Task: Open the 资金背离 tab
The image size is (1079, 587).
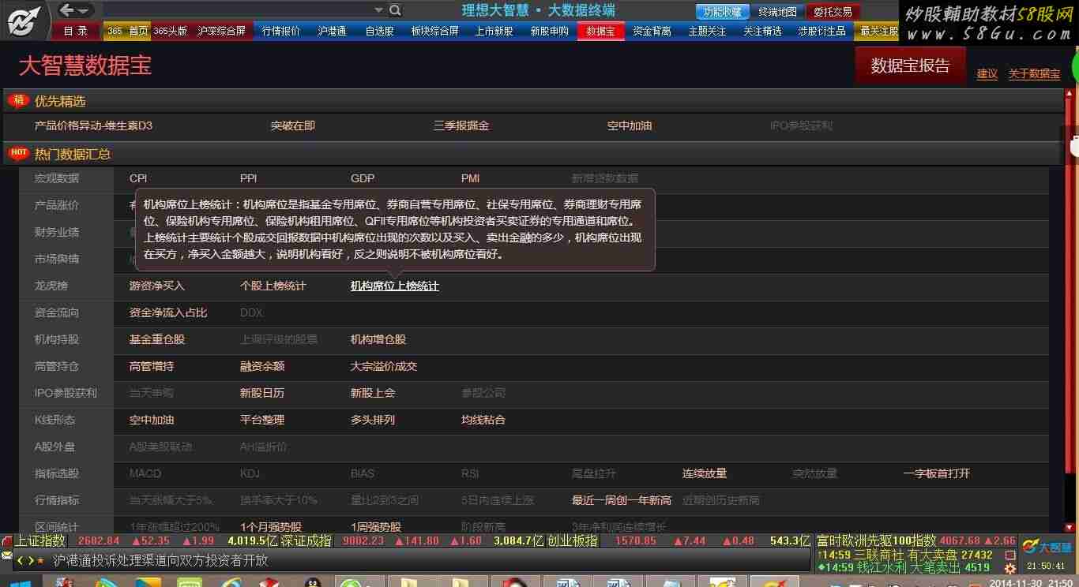Action: pyautogui.click(x=652, y=31)
